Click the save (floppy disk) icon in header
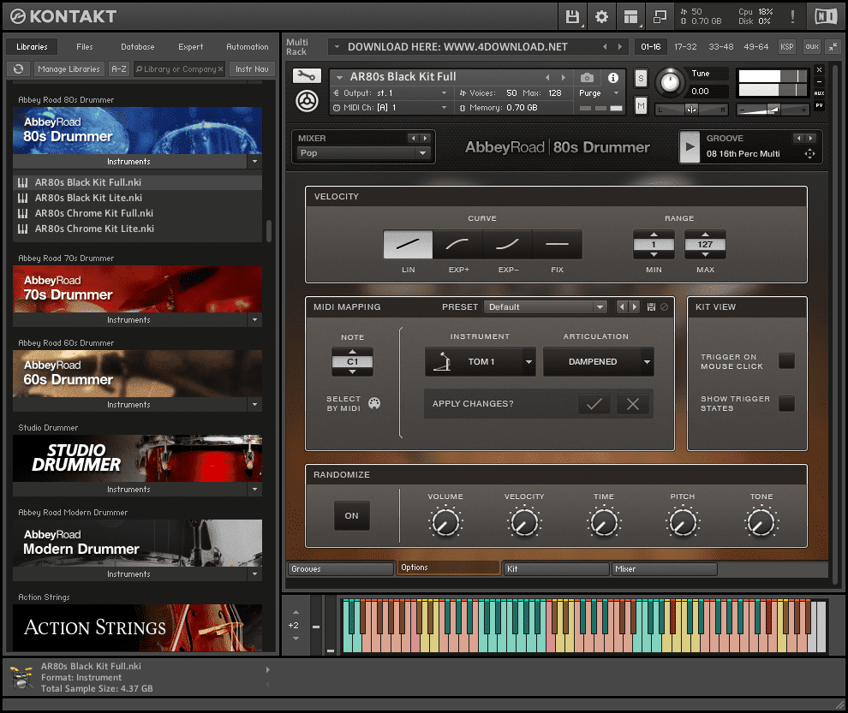The height and width of the screenshot is (713, 848). coord(572,17)
